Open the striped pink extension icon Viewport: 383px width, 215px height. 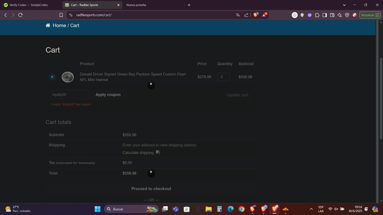pos(355,15)
